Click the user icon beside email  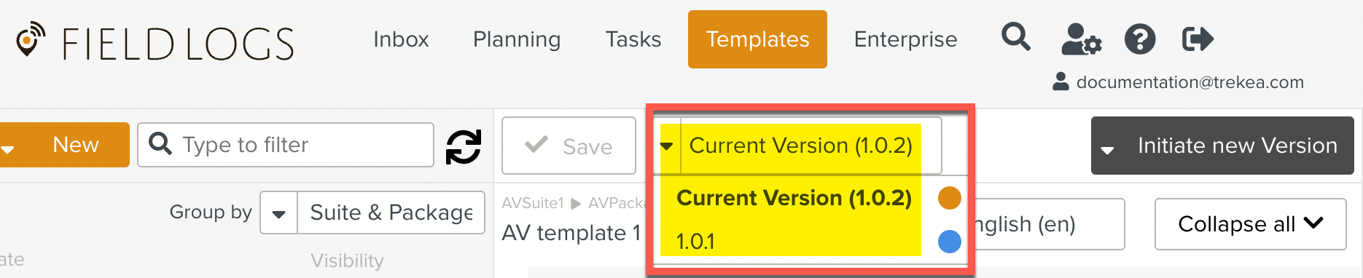[x=1061, y=82]
